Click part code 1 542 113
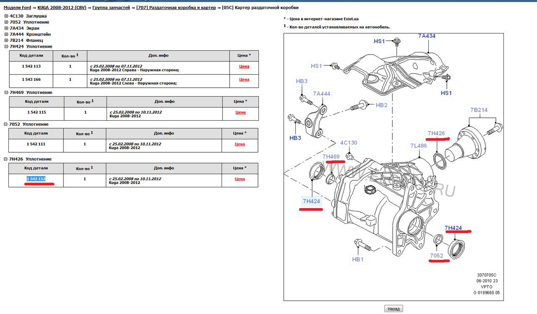Image resolution: width=537 pixels, height=314 pixels. tap(31, 66)
